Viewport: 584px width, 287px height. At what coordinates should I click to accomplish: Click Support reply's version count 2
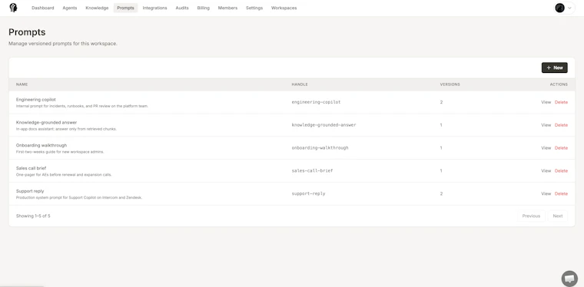[441, 193]
